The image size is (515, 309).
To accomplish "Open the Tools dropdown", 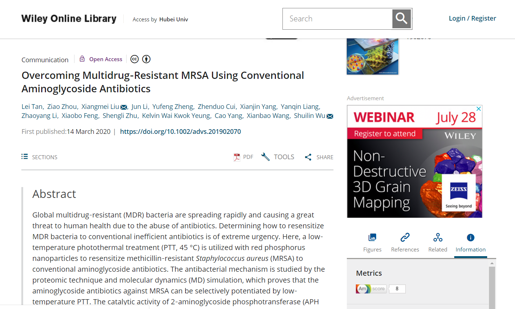I will pos(278,157).
